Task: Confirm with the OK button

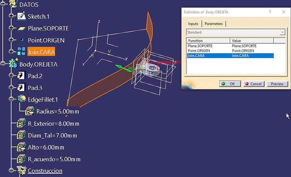Action: click(x=230, y=84)
